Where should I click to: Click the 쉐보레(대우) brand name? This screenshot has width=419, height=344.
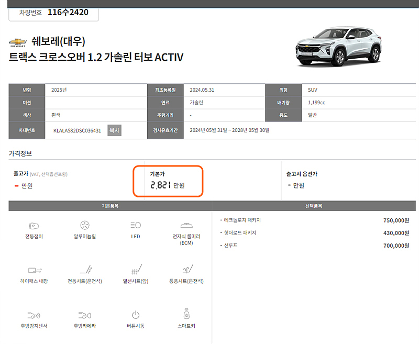58,41
